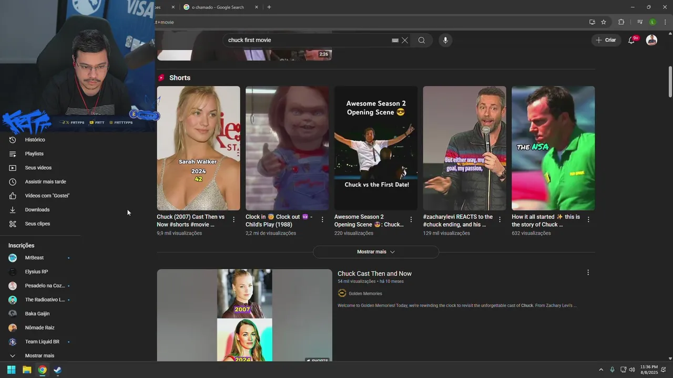The image size is (673, 378).
Task: Open File Explorer from taskbar
Action: [27, 370]
